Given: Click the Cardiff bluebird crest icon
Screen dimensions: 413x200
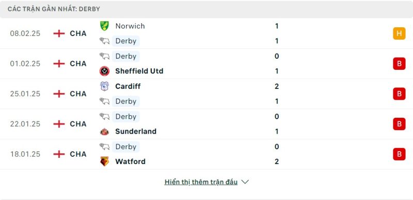Looking at the screenshot, I should pyautogui.click(x=105, y=86).
